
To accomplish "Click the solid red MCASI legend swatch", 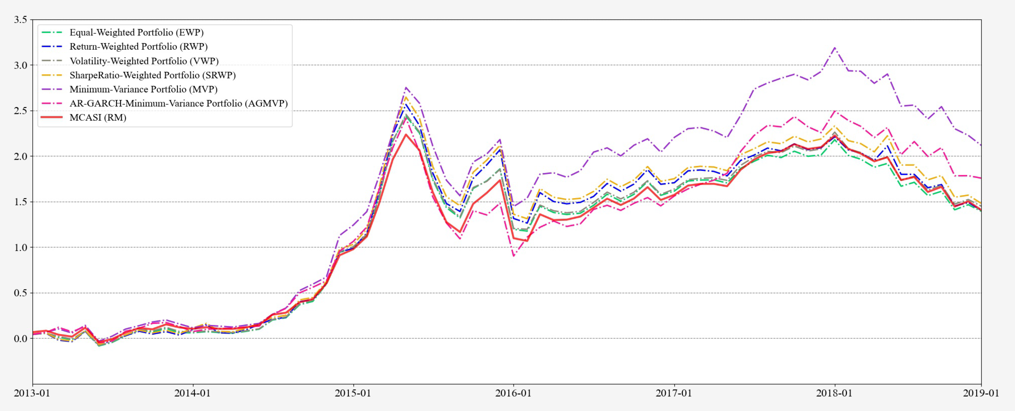I will [52, 117].
